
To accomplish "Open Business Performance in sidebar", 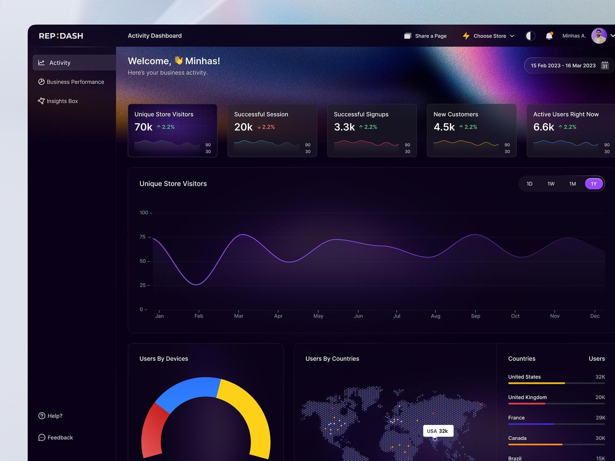I will tap(71, 82).
